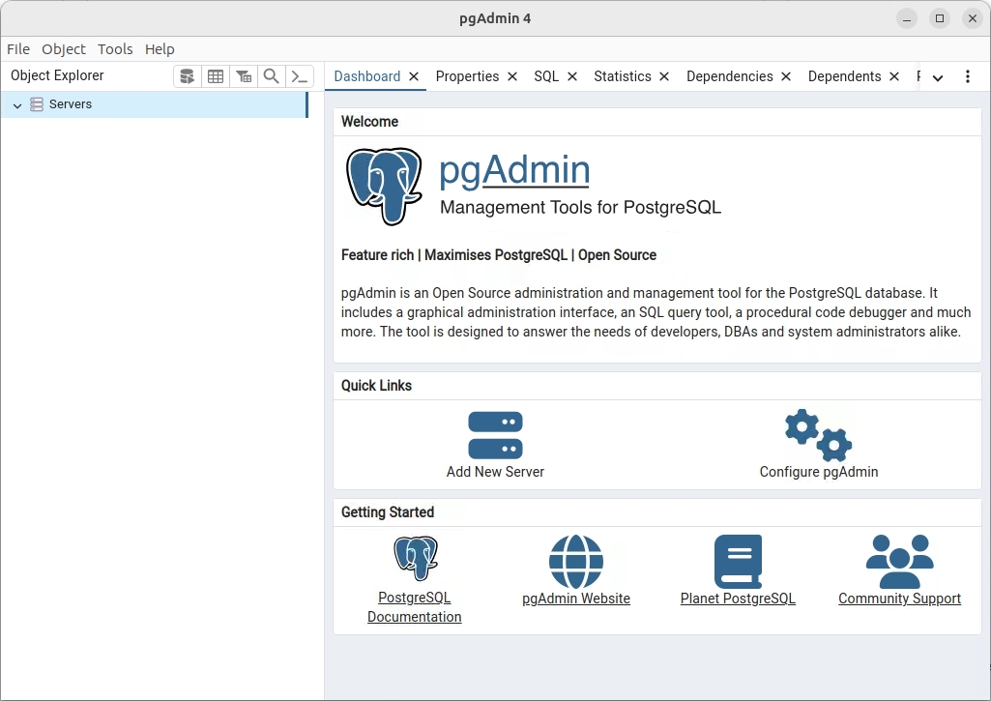Image resolution: width=991 pixels, height=701 pixels.
Task: Expand the hidden tabs chevron dropdown
Action: [938, 77]
